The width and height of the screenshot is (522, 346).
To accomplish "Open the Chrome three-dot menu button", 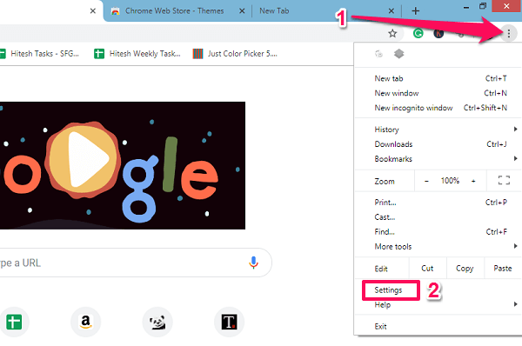I will [x=508, y=34].
